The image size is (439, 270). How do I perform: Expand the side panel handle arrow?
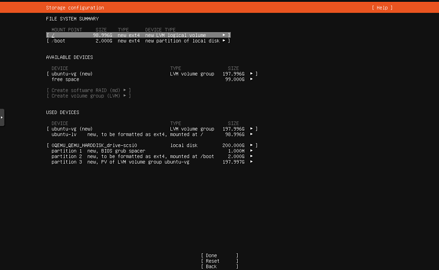2,118
